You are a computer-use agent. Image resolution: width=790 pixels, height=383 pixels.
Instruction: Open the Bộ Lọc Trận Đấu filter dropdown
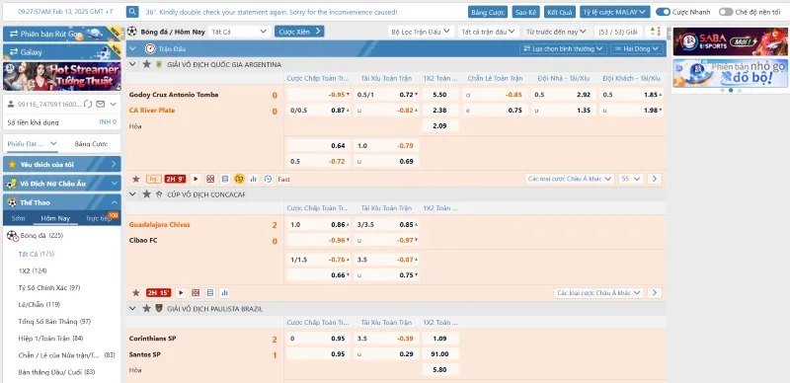pyautogui.click(x=422, y=32)
